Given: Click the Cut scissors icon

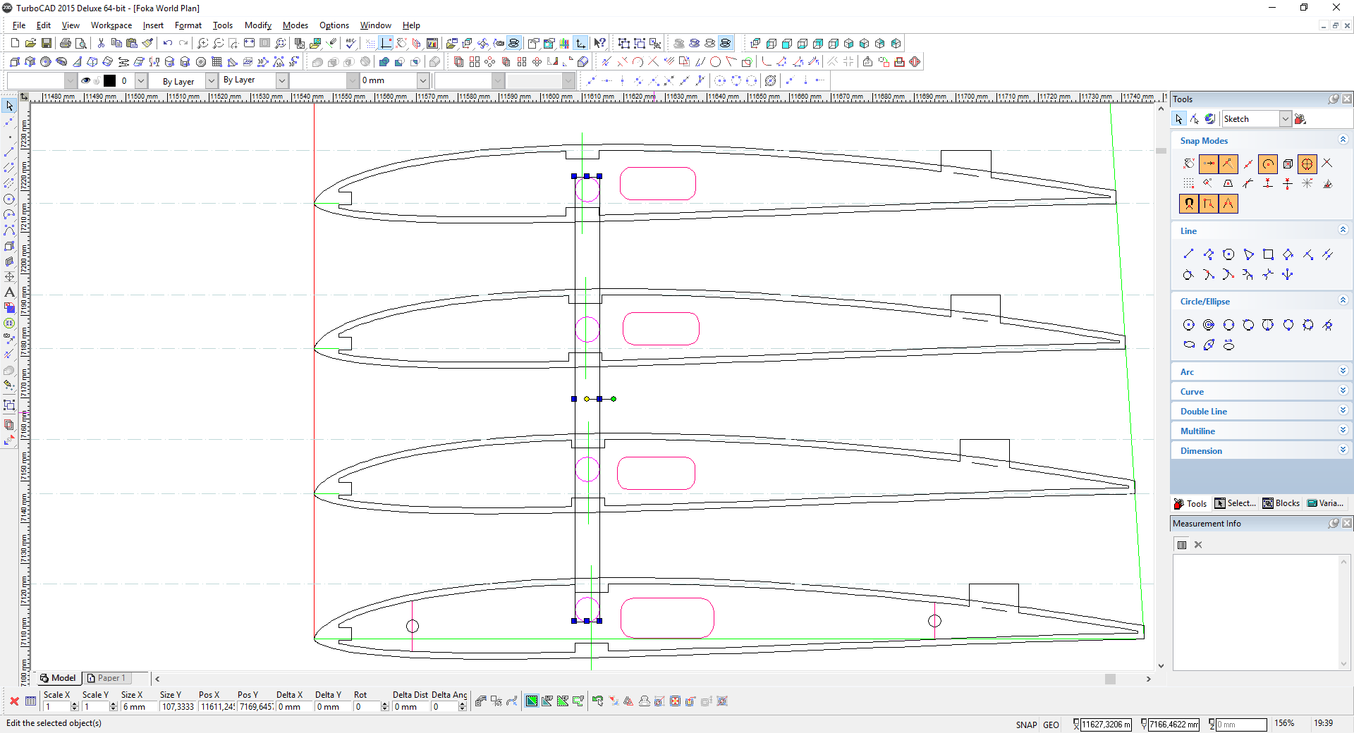Looking at the screenshot, I should [101, 43].
